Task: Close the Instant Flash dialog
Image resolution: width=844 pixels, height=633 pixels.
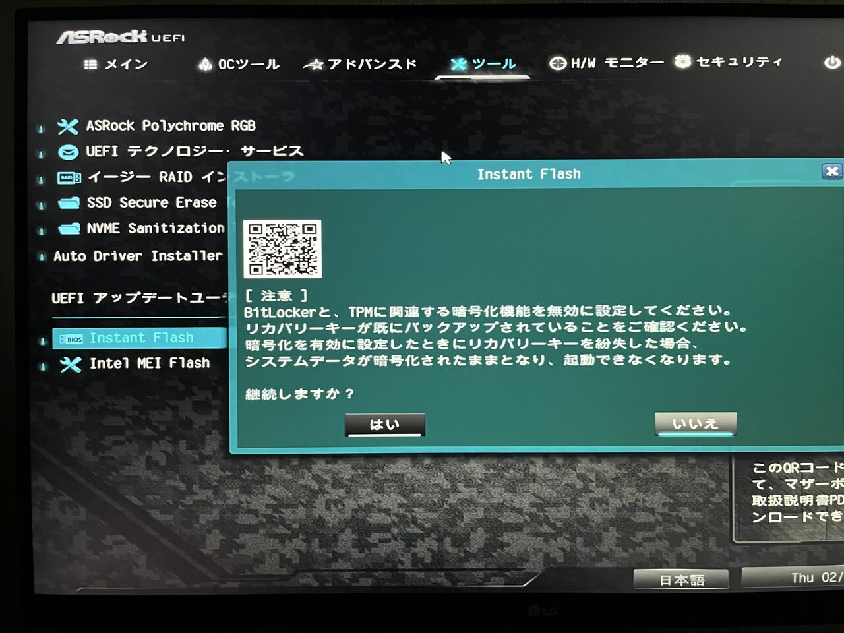Action: point(831,171)
